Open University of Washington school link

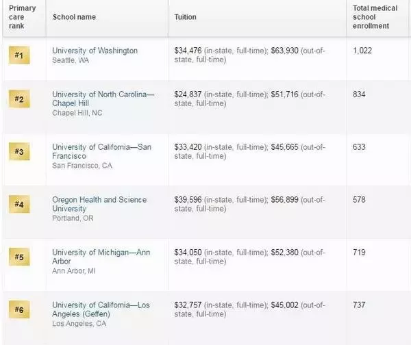point(95,51)
